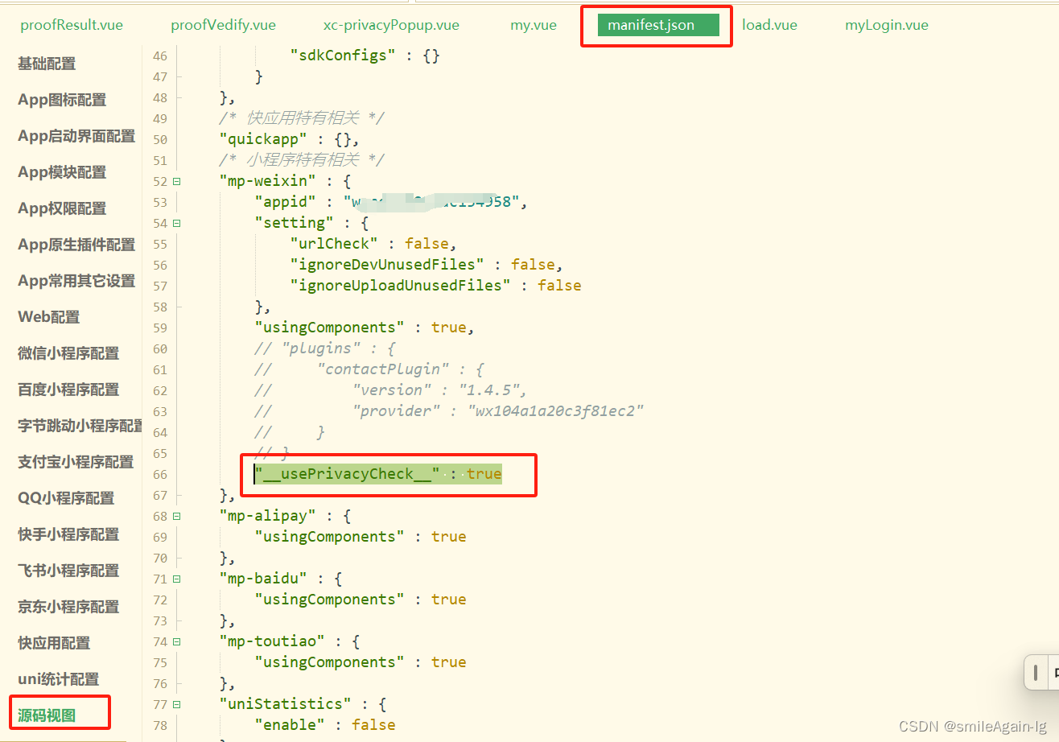Open the my.vue editor tab

click(534, 25)
